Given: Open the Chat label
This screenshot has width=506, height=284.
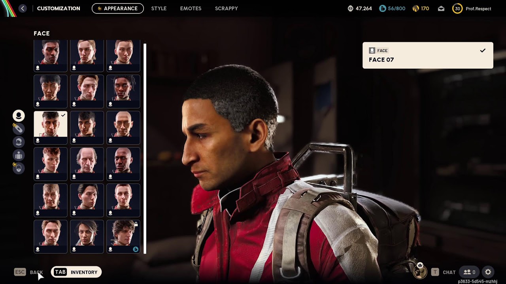Looking at the screenshot, I should [x=449, y=272].
